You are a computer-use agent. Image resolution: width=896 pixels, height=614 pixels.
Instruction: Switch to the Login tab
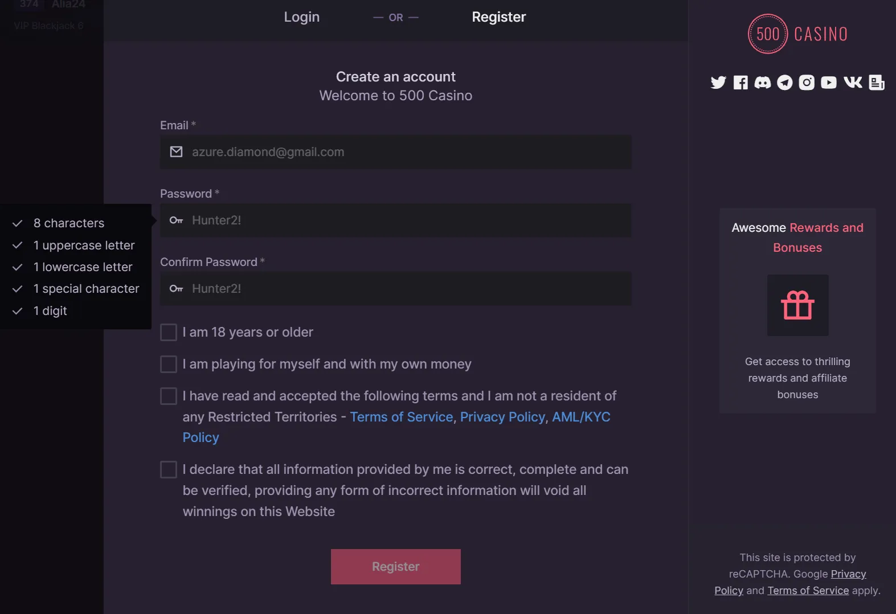click(301, 17)
